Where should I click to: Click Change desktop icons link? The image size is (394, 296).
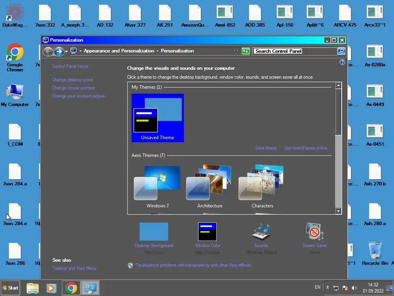[72, 80]
